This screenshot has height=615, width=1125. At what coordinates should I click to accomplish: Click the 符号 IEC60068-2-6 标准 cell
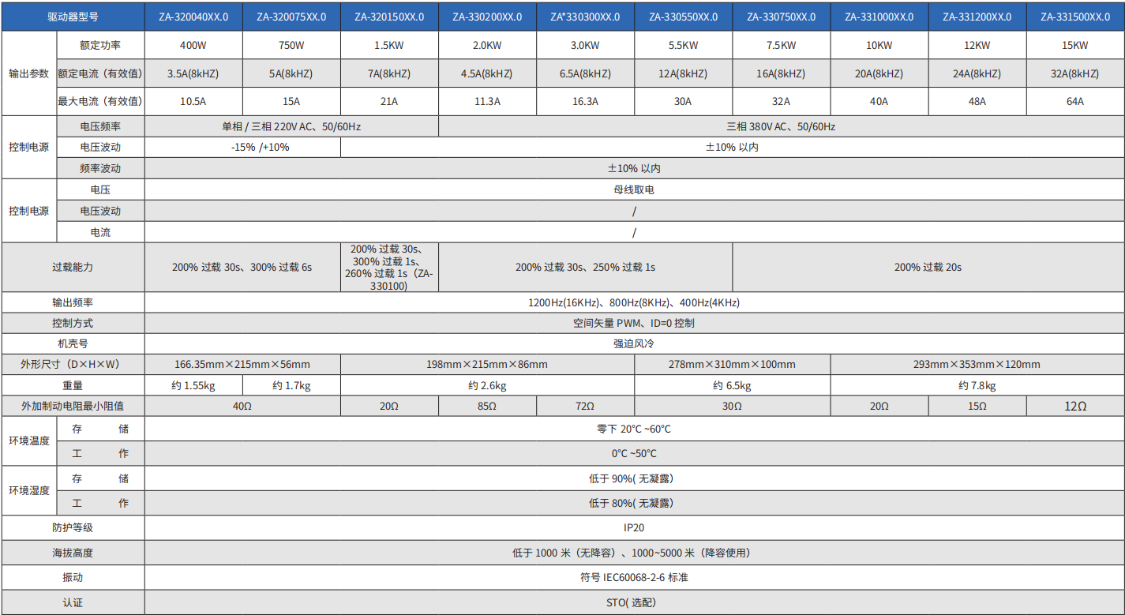coord(634,577)
